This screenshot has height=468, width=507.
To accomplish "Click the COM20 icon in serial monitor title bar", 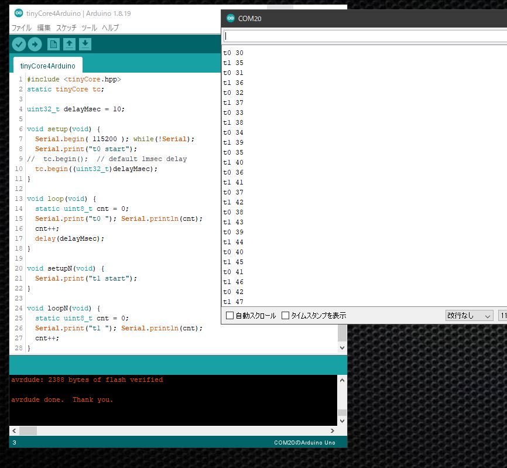I will coord(229,18).
